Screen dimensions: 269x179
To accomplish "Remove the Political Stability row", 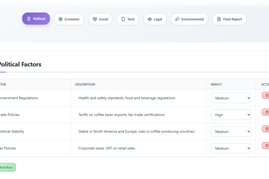I will click(266, 129).
